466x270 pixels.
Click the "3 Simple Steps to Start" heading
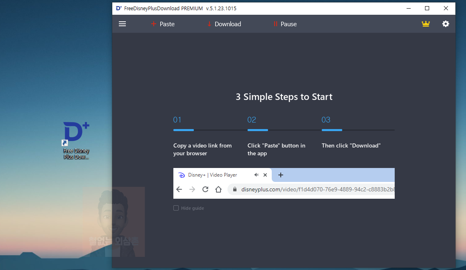coord(284,97)
